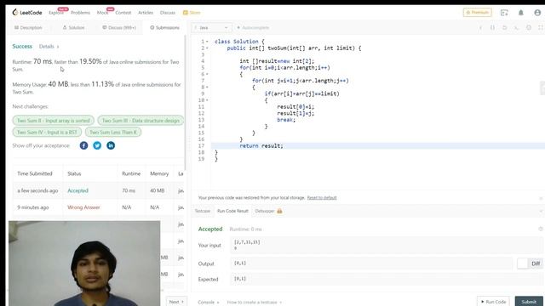Open the Java language dropdown

click(211, 27)
